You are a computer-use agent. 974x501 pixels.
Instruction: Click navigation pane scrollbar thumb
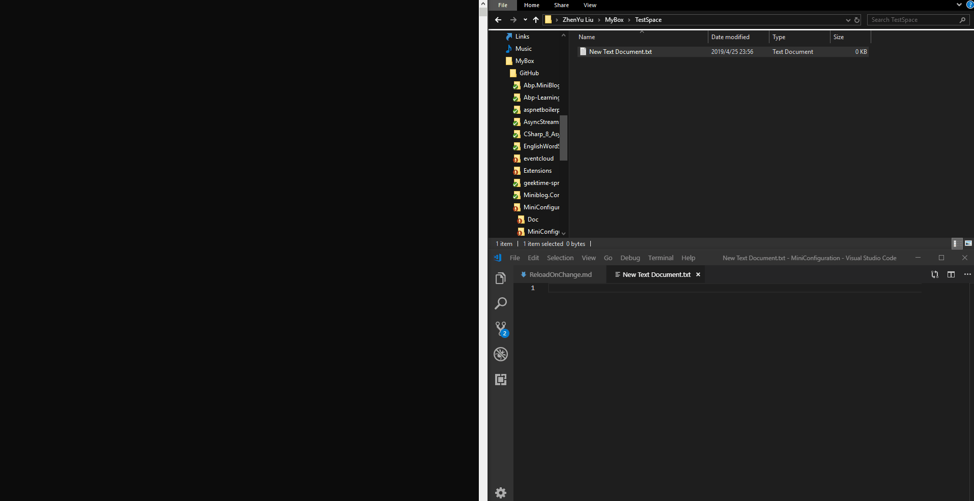pyautogui.click(x=563, y=138)
